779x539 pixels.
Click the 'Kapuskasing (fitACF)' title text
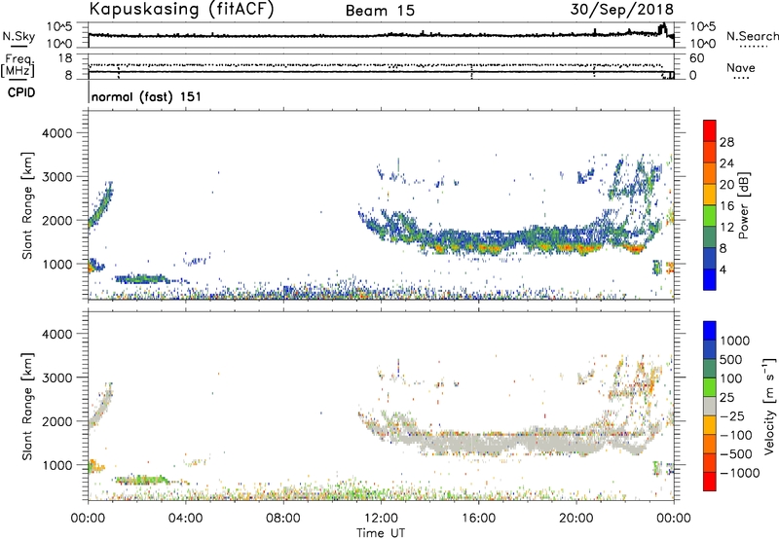tap(181, 9)
